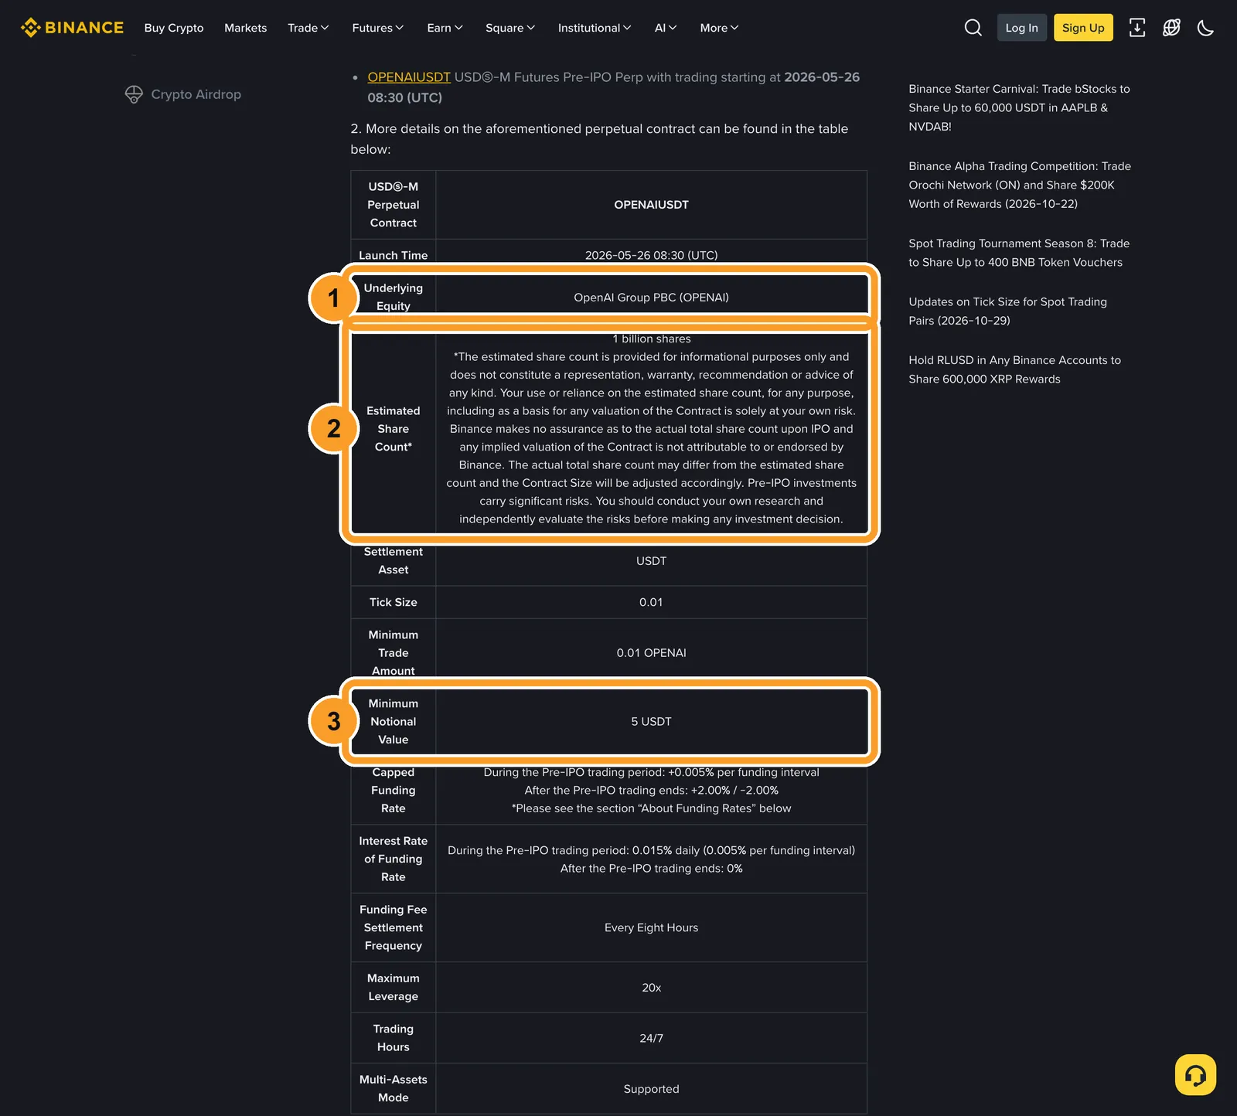Expand the Futures dropdown menu

point(377,28)
